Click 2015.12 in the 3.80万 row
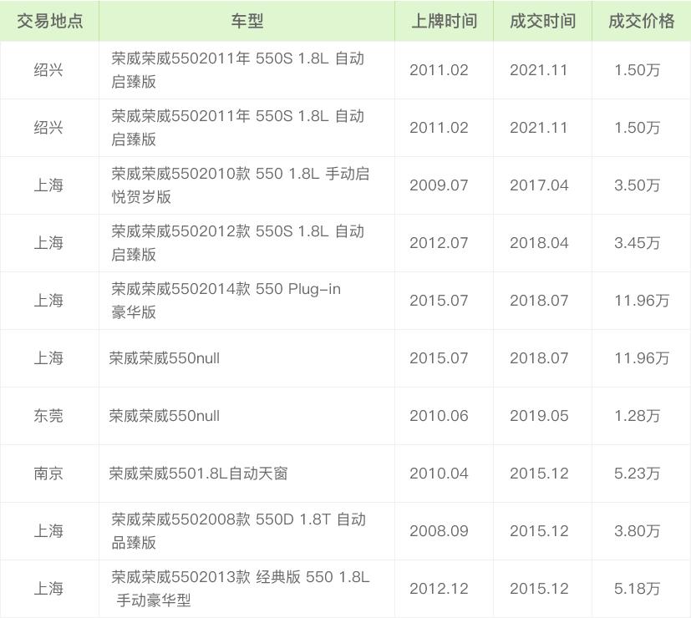Image resolution: width=691 pixels, height=618 pixels. [539, 532]
